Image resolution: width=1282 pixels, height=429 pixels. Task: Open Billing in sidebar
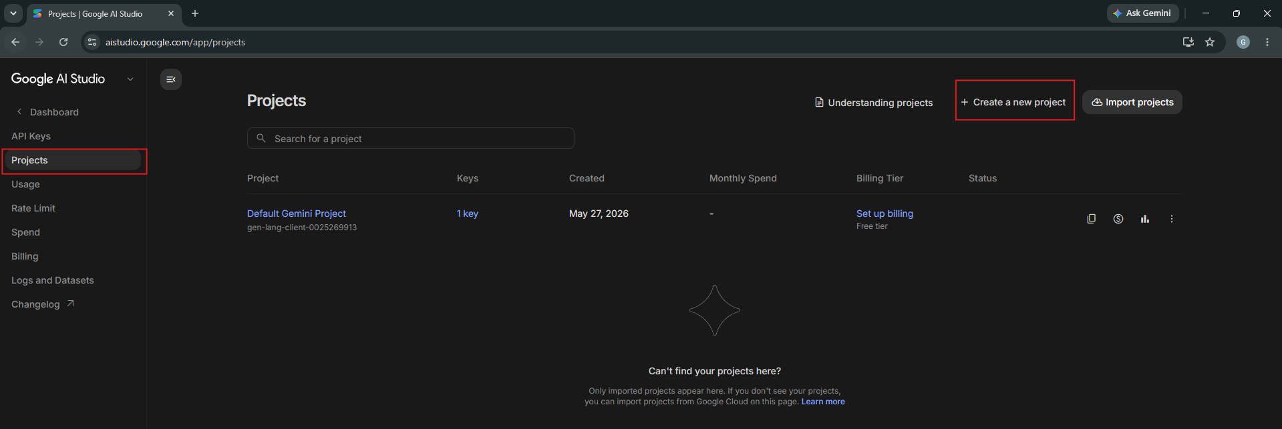click(25, 256)
